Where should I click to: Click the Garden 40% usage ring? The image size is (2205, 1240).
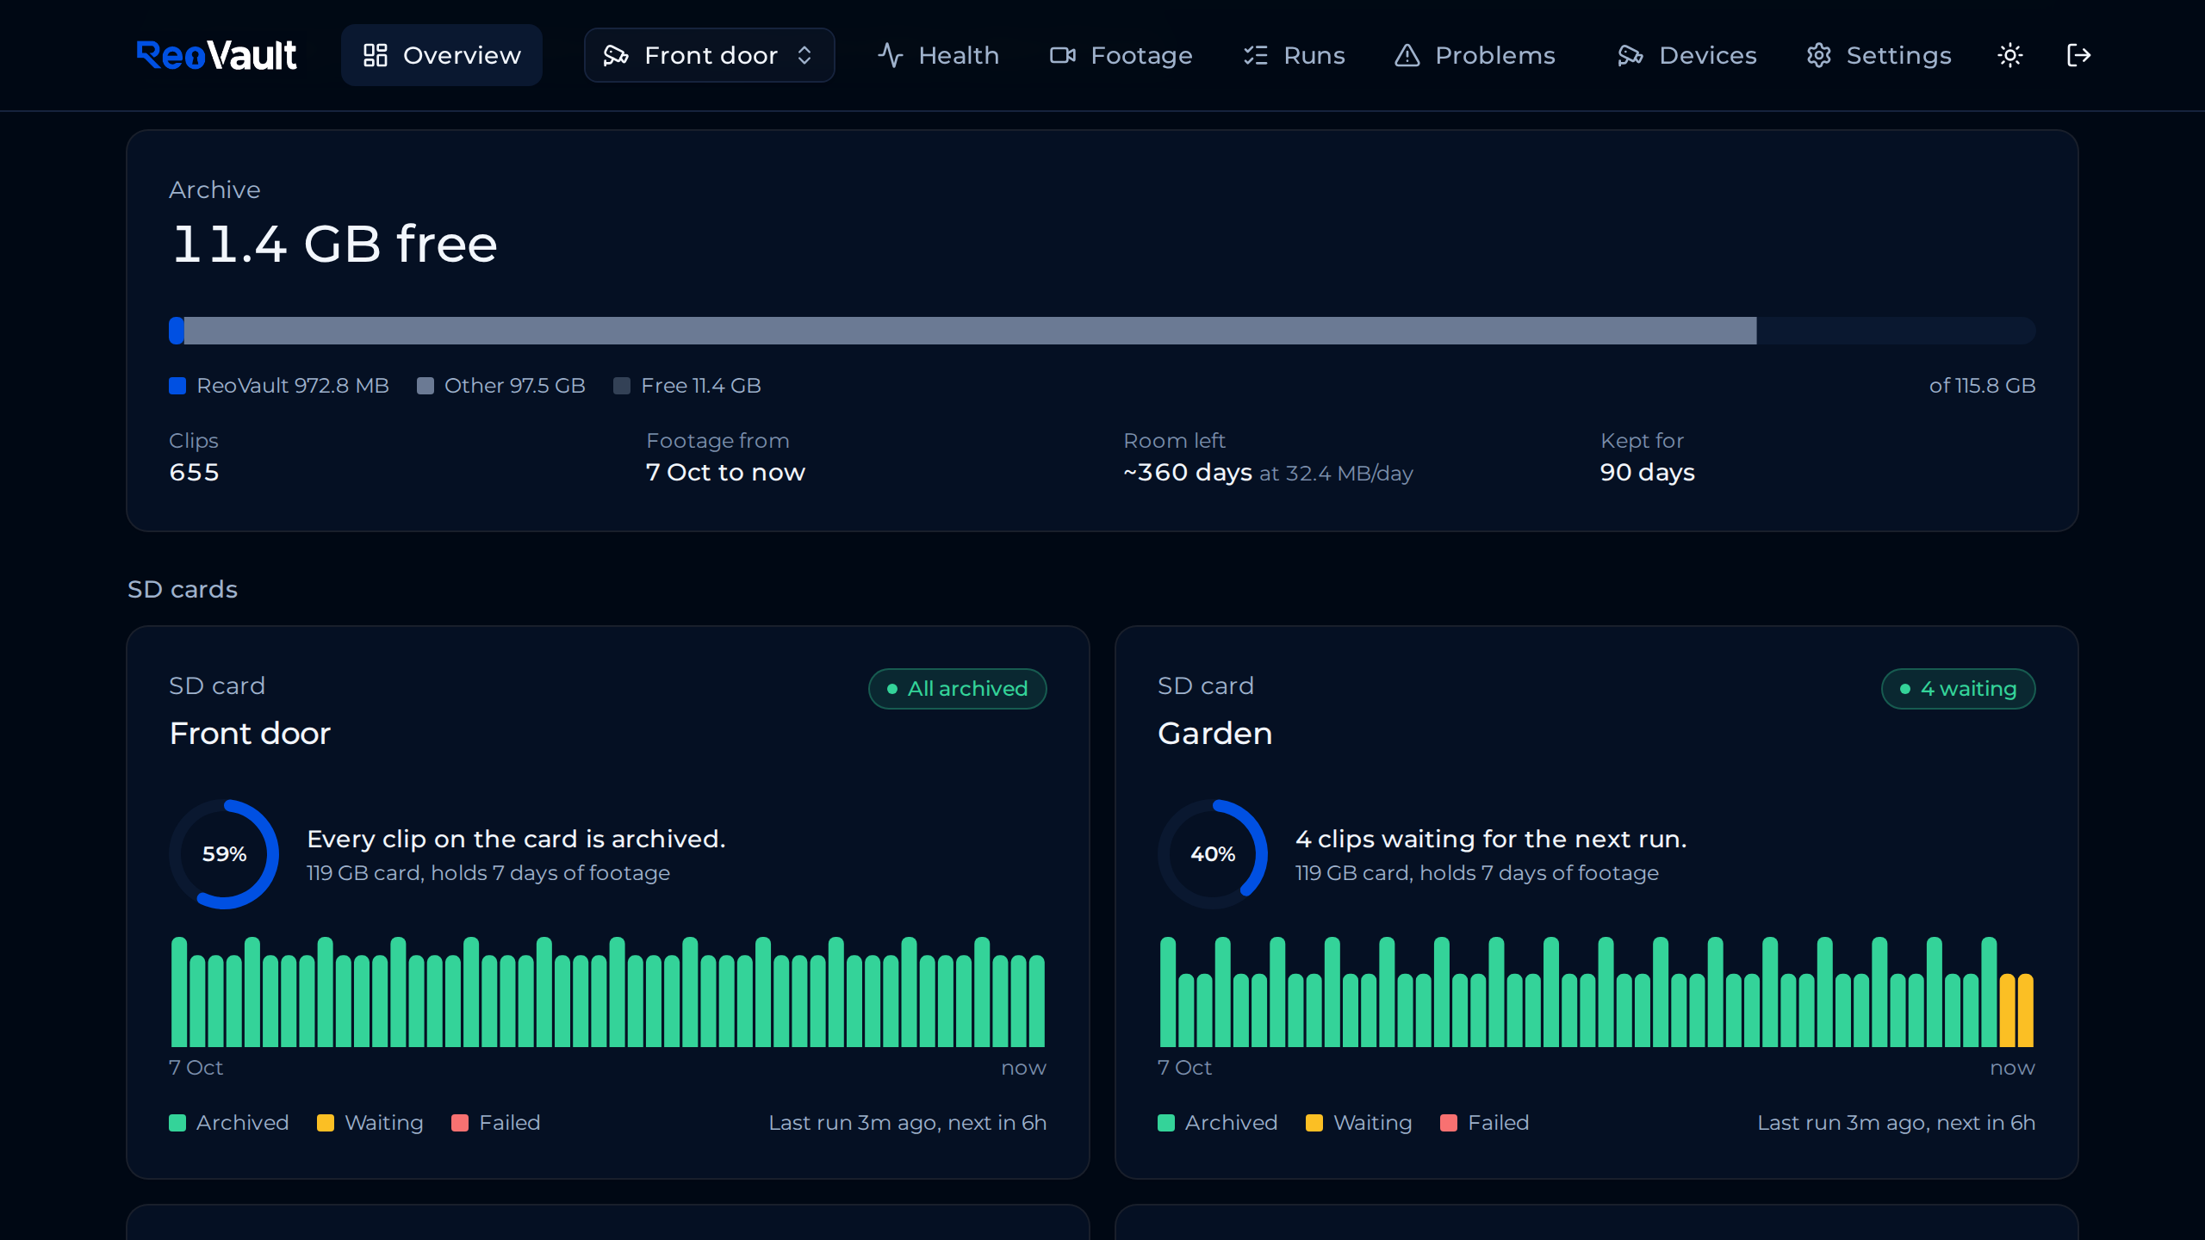click(x=1213, y=854)
